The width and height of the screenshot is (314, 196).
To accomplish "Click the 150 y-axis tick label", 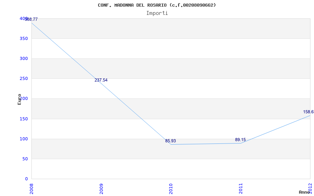I will 24,119.
